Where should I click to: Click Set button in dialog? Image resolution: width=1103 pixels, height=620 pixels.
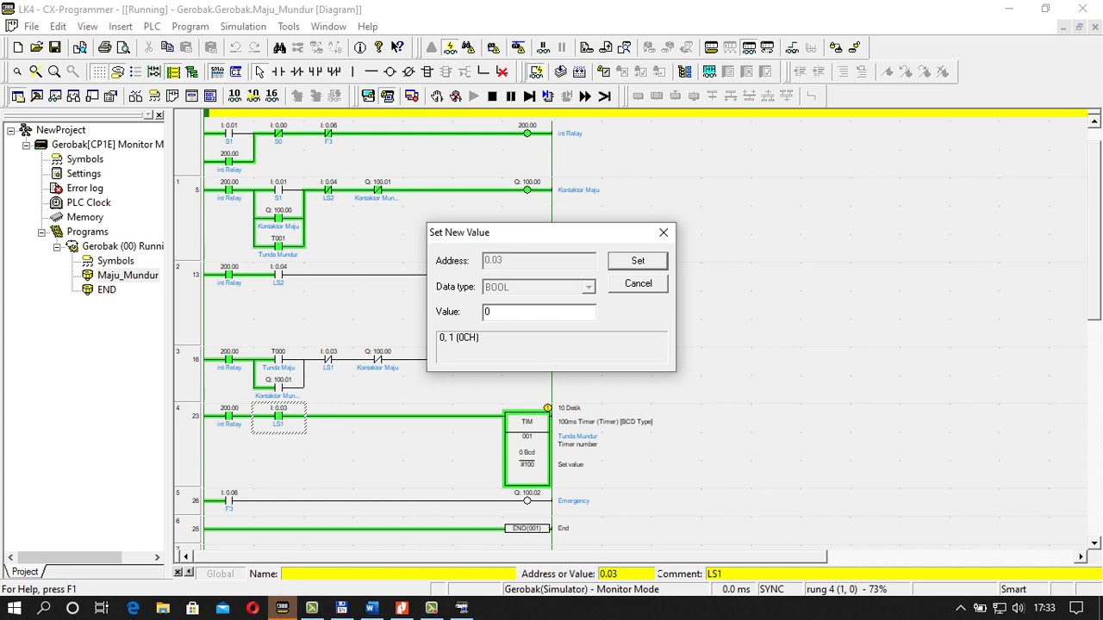click(638, 261)
